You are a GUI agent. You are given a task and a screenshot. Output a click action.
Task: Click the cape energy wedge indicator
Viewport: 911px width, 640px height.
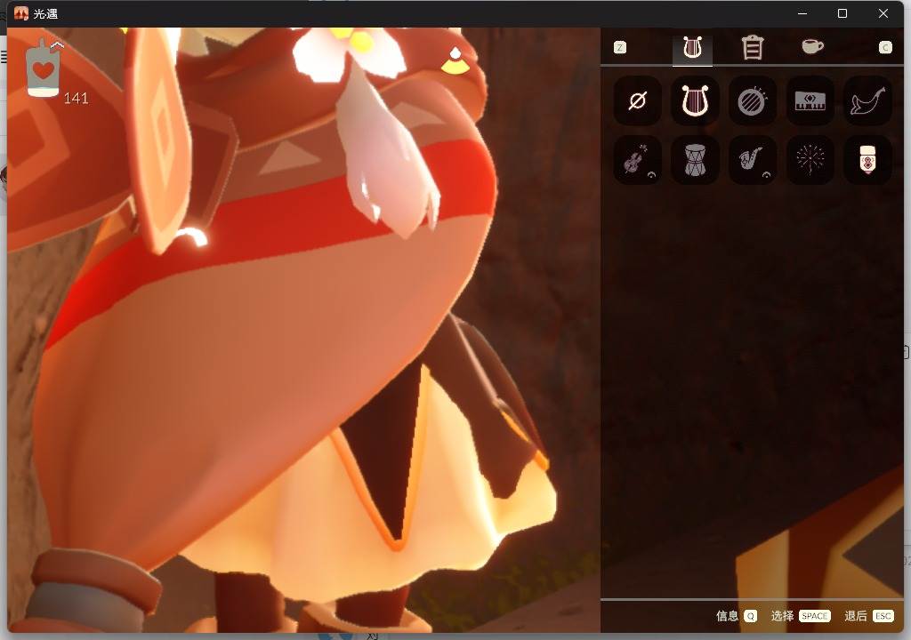[455, 61]
